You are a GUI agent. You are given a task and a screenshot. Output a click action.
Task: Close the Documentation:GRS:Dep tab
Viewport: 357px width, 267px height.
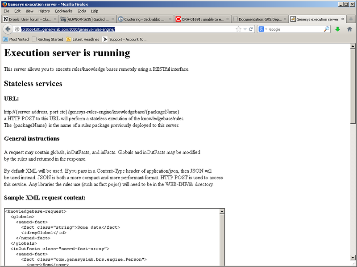285,19
